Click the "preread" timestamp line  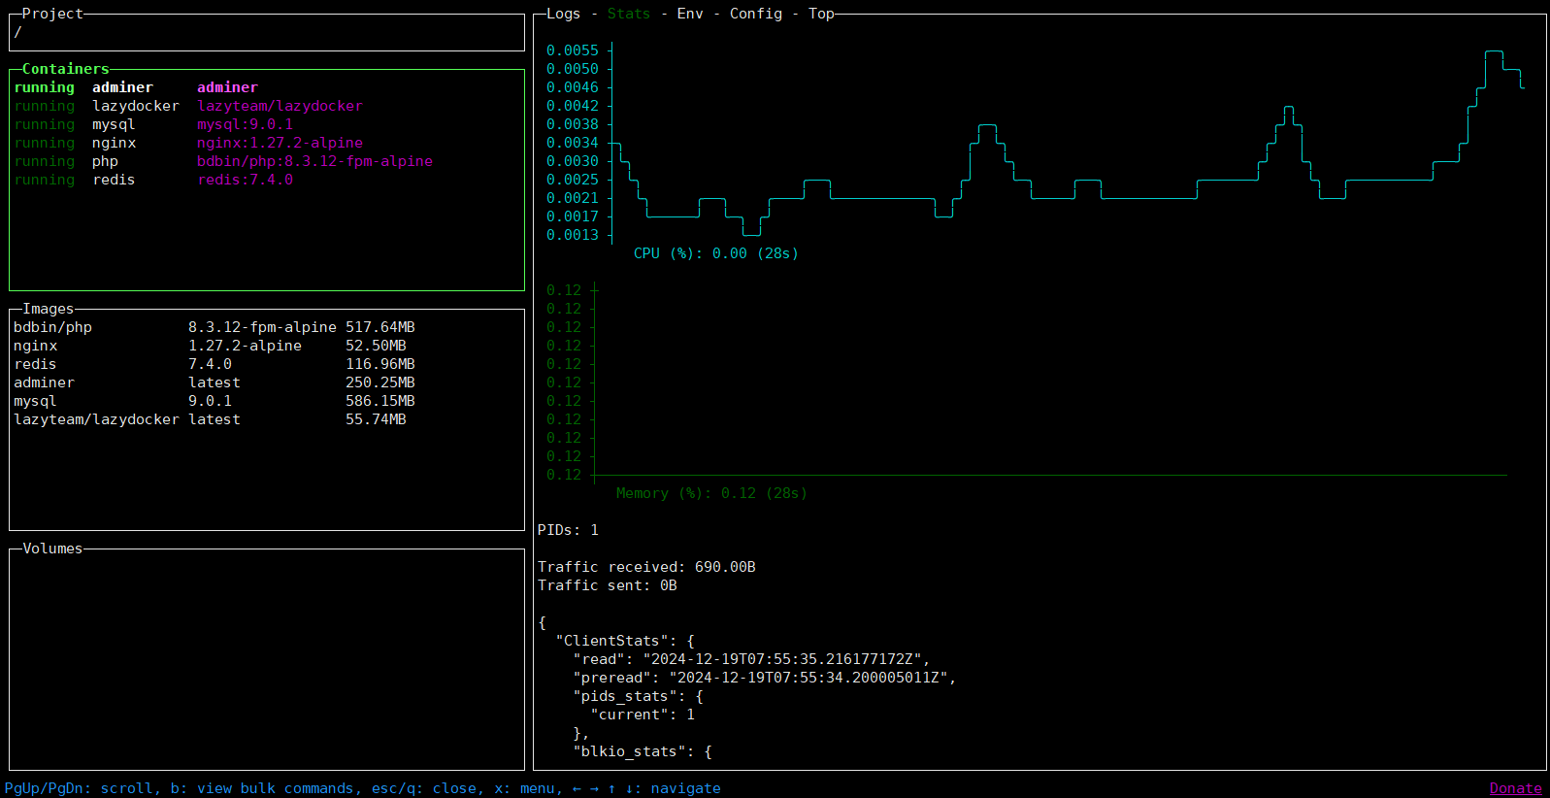coord(765,678)
